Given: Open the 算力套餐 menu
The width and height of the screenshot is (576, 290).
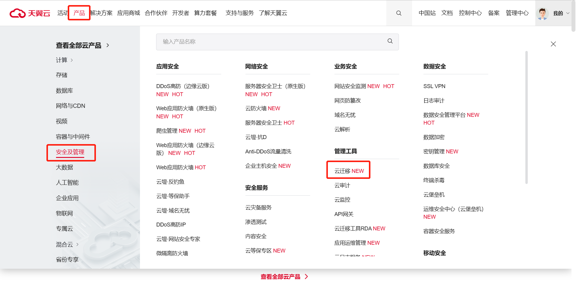Looking at the screenshot, I should 205,13.
